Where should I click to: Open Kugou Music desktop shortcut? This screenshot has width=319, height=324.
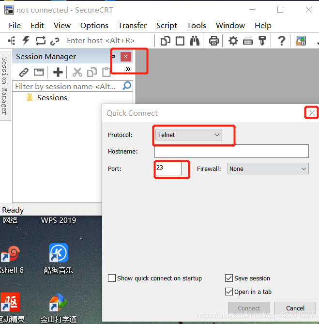tap(59, 259)
